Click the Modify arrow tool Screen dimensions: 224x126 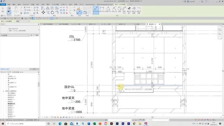click(x=3, y=9)
